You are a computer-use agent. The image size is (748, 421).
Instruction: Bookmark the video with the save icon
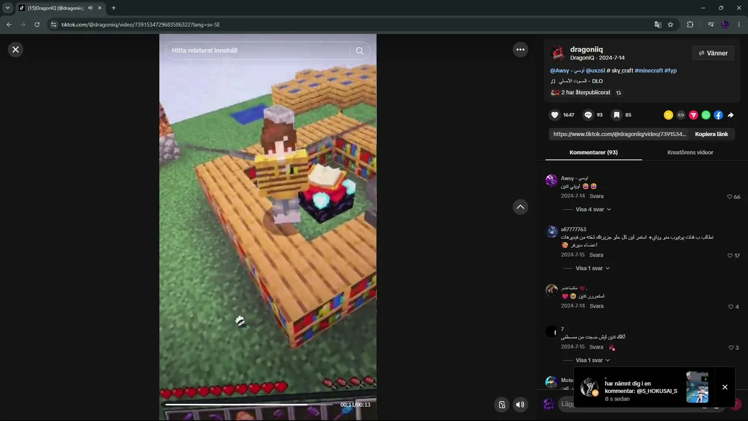pyautogui.click(x=616, y=115)
